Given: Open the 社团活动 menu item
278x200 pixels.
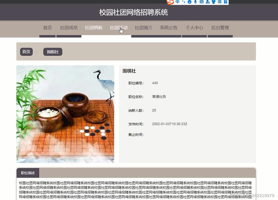Looking at the screenshot, I should (x=118, y=28).
